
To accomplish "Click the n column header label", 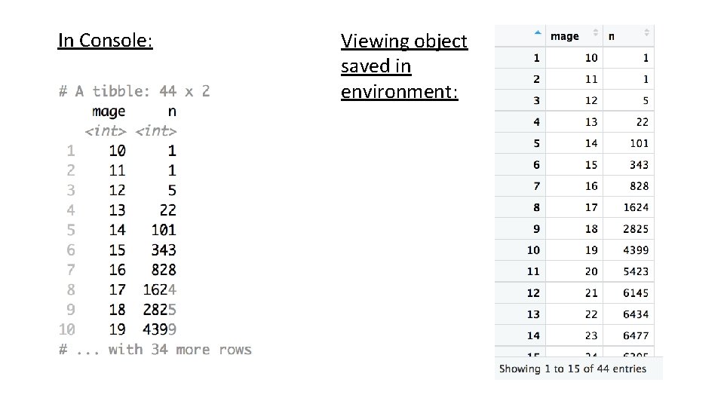I will coord(612,36).
